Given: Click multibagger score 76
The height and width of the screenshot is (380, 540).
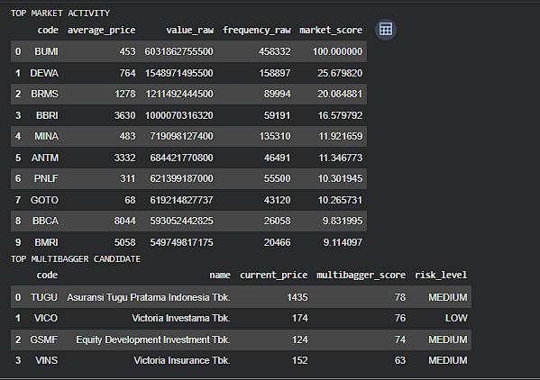Looking at the screenshot, I should click(400, 318).
